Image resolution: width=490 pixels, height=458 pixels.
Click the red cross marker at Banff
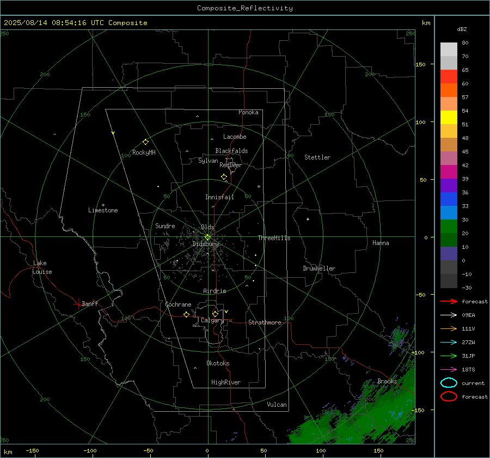[x=78, y=304]
